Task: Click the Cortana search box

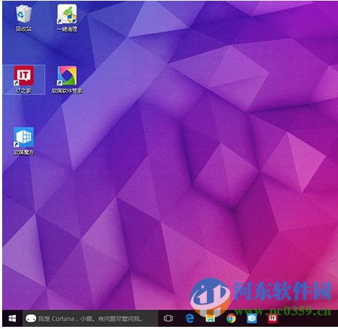Action: [90, 318]
